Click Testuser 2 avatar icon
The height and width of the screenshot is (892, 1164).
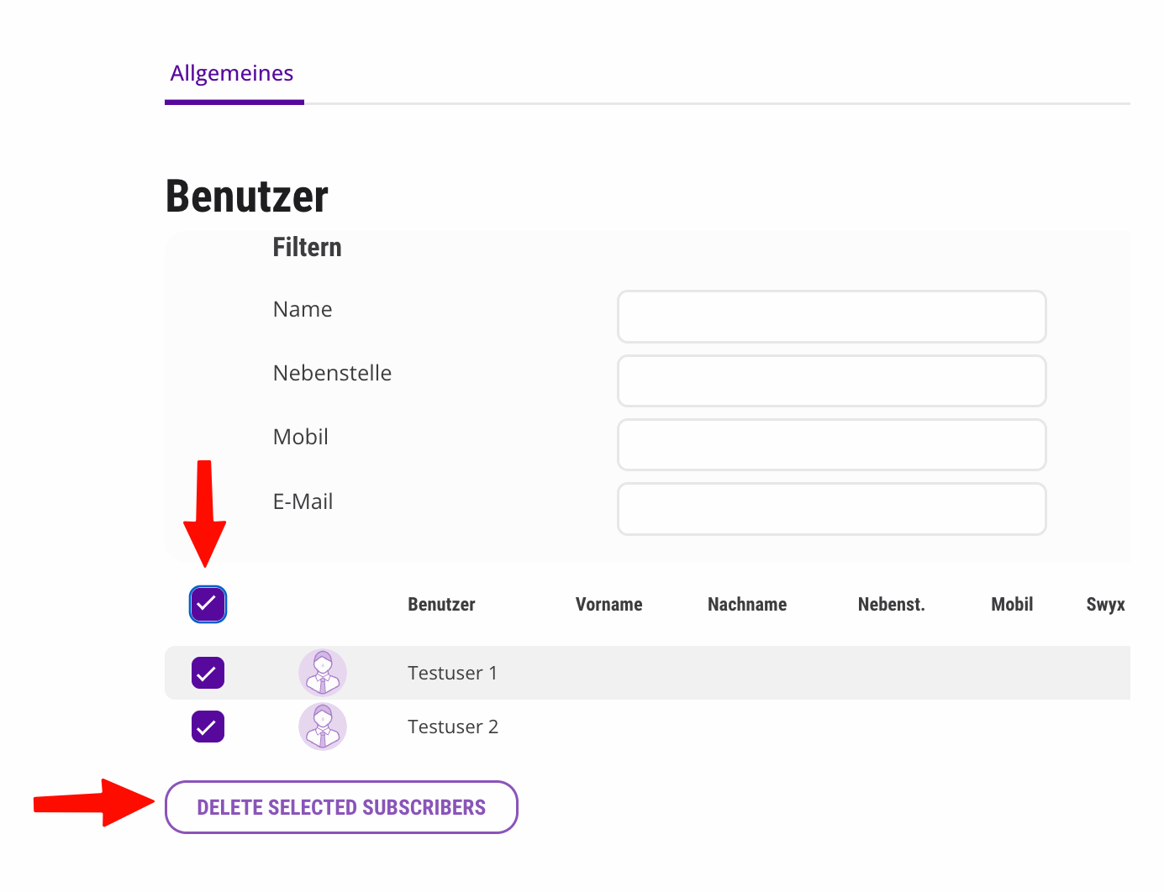323,727
